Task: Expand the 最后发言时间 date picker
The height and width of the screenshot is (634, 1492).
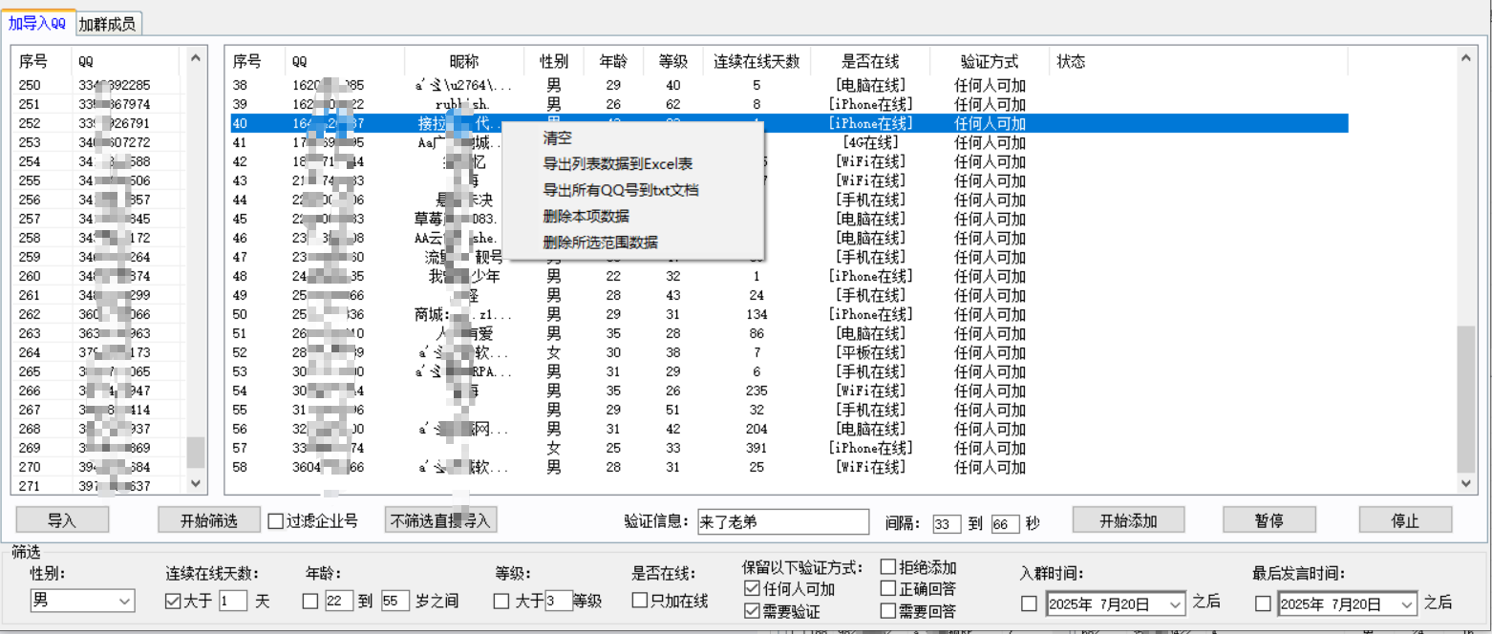Action: click(x=1407, y=604)
